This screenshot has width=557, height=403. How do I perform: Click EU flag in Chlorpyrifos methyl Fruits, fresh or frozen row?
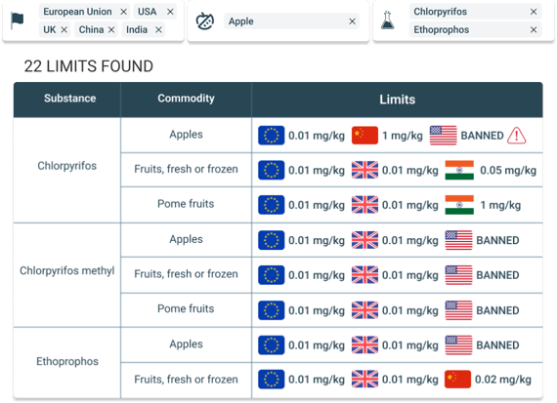271,275
